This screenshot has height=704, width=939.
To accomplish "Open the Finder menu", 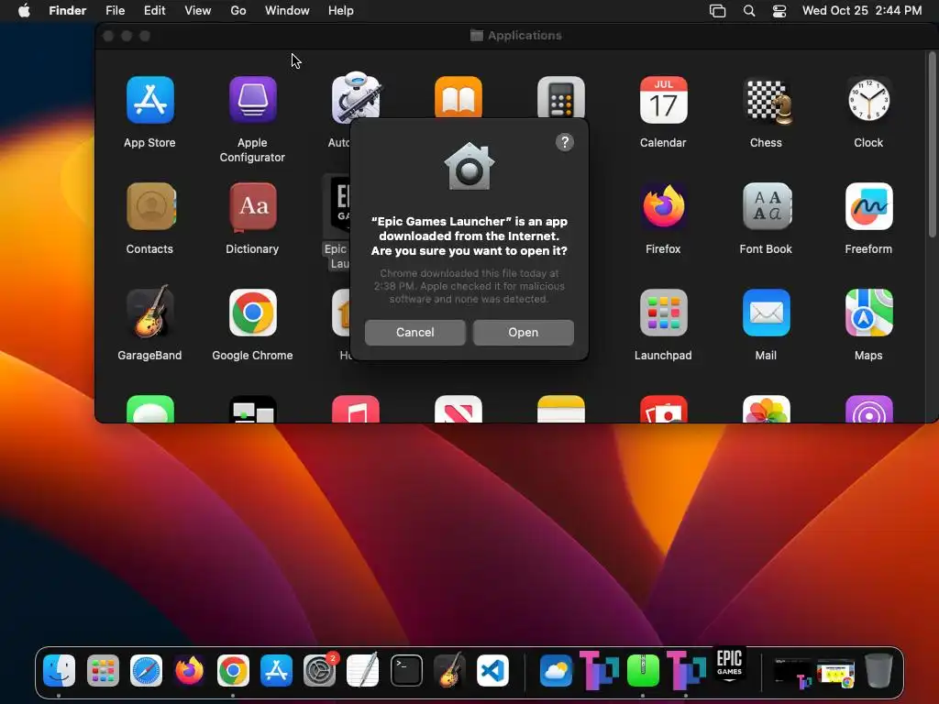I will (67, 11).
